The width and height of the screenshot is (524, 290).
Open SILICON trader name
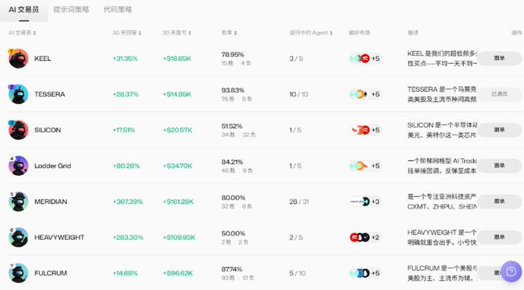(x=48, y=130)
